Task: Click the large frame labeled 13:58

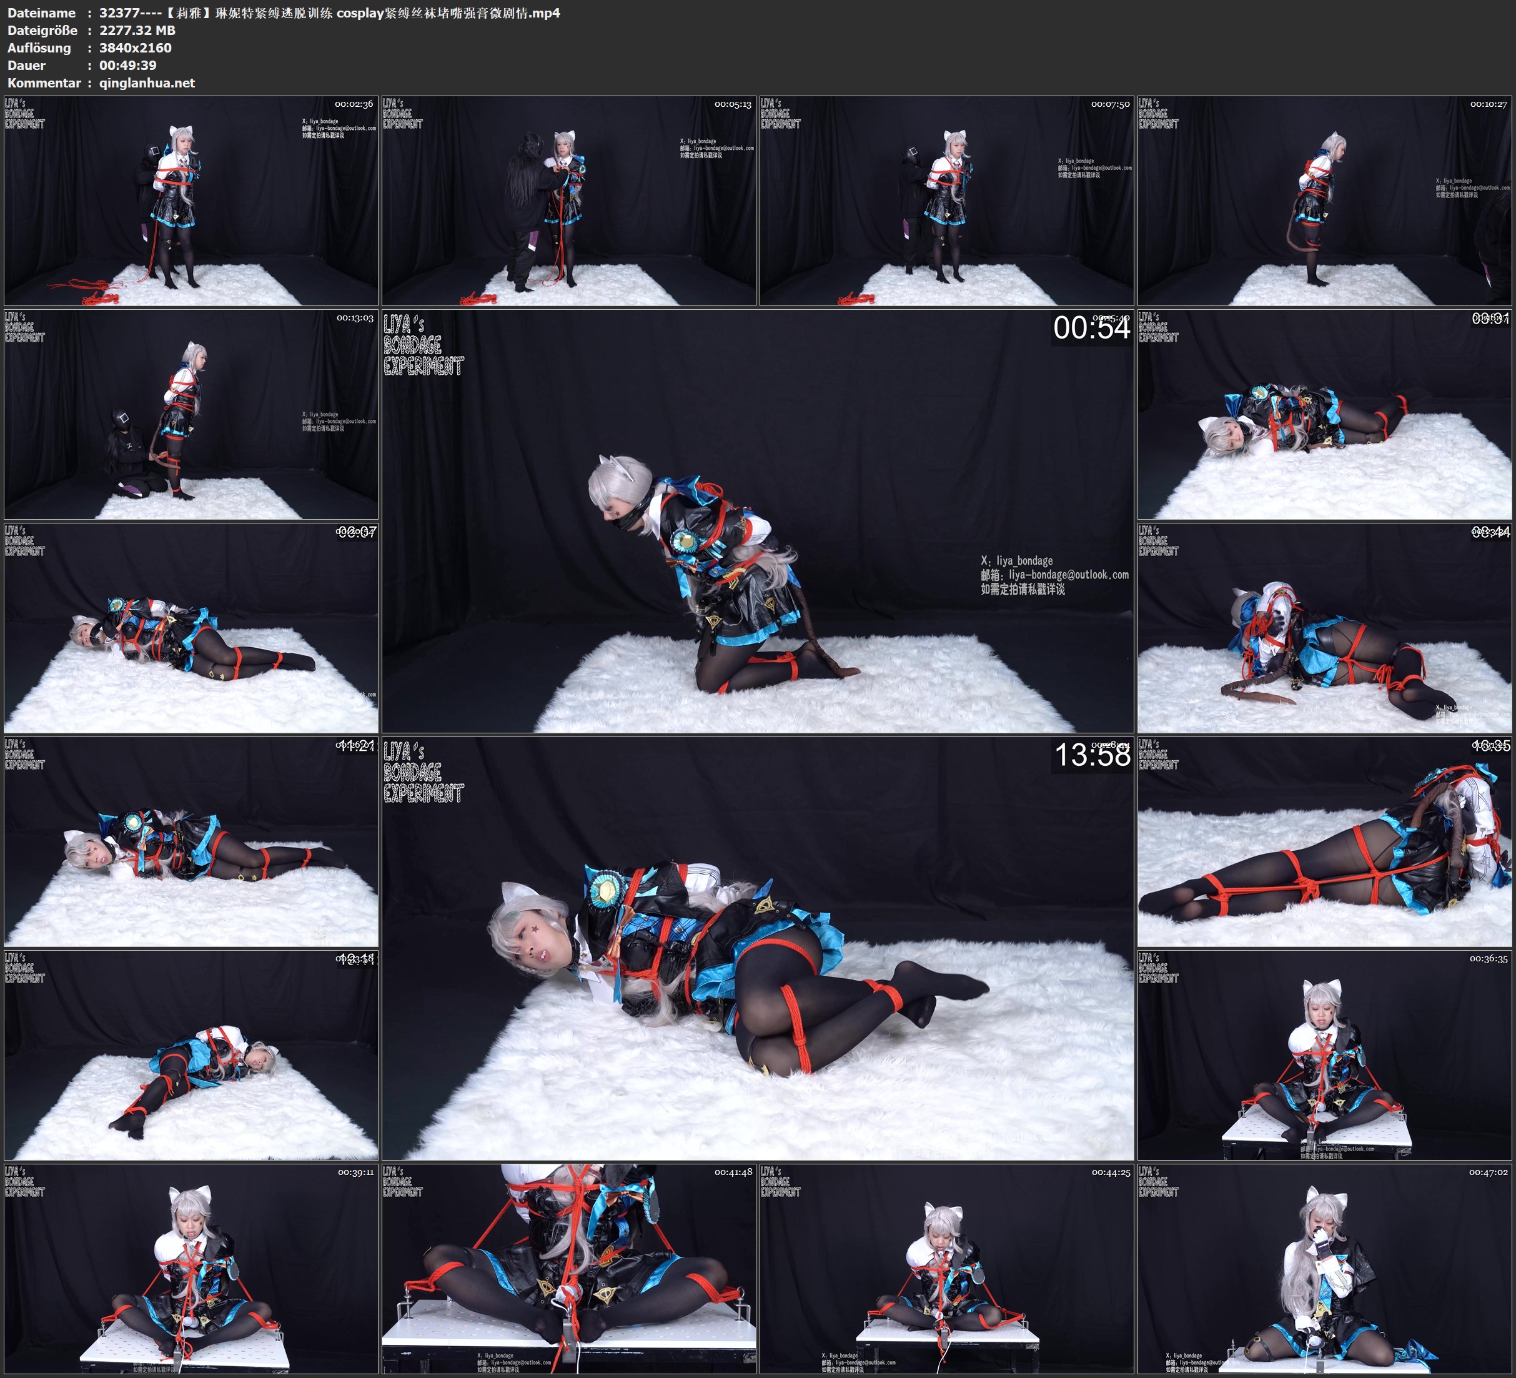Action: click(x=757, y=948)
